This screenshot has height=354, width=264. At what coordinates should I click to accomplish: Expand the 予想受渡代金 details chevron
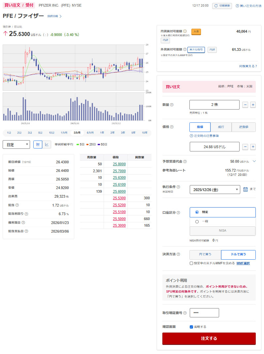click(x=254, y=161)
